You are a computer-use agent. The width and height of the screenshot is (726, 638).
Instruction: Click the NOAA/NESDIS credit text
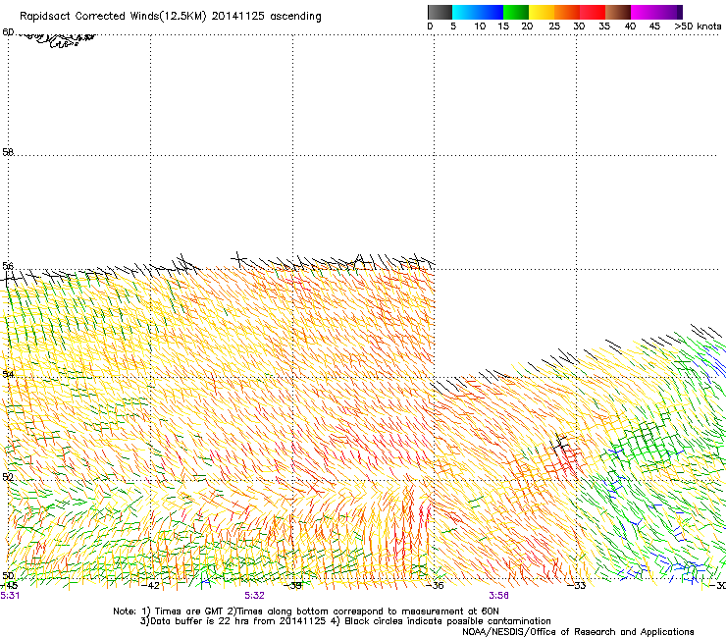pyautogui.click(x=578, y=632)
